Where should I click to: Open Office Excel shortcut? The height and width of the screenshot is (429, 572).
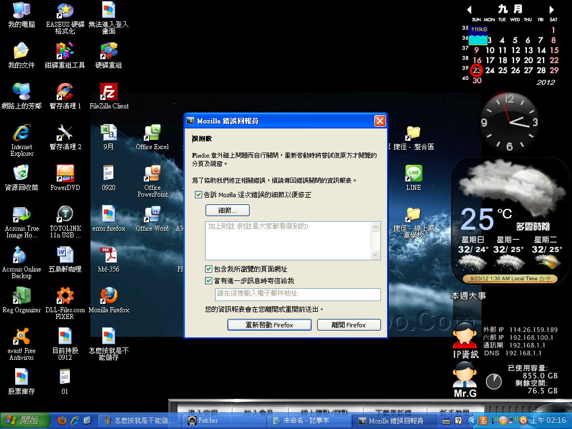point(152,137)
